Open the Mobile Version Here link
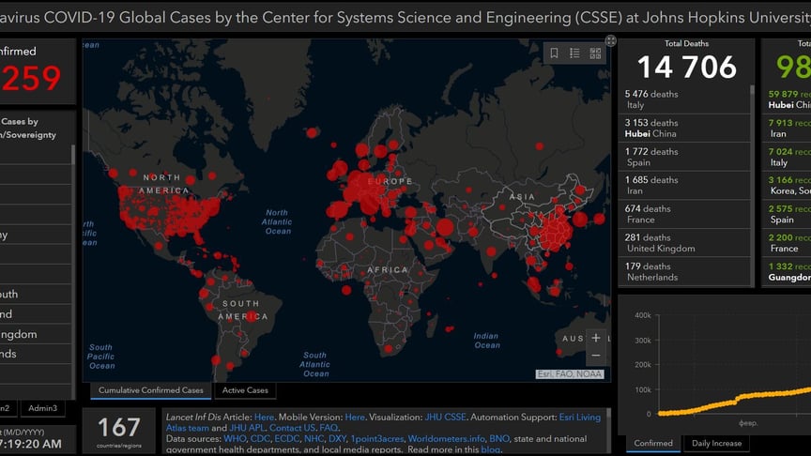Screen dimensions: 811x456 355,418
